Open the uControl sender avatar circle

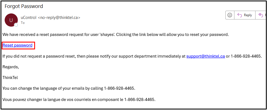click(11, 20)
